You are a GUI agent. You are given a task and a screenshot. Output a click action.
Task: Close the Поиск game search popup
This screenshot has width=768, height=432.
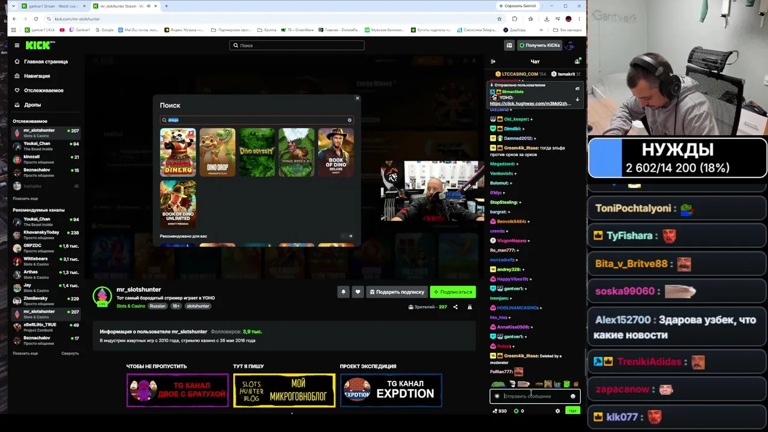[x=357, y=98]
